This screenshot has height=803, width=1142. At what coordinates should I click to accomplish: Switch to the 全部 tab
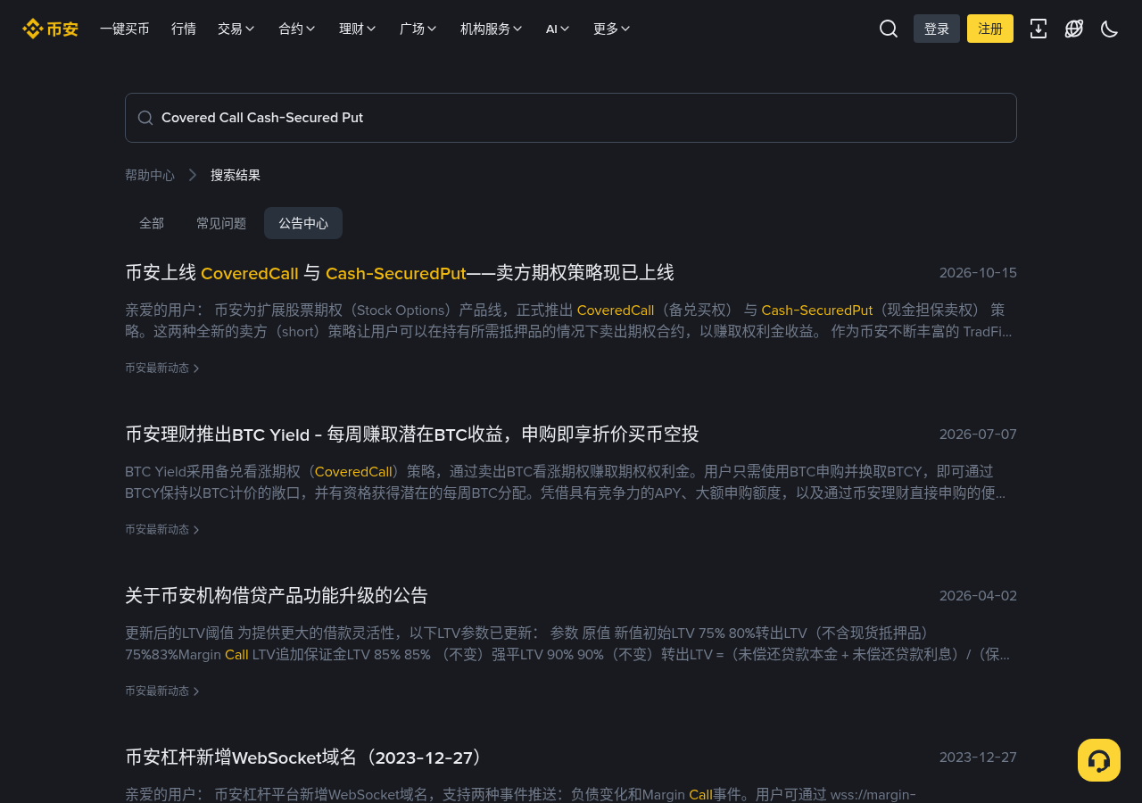click(152, 223)
